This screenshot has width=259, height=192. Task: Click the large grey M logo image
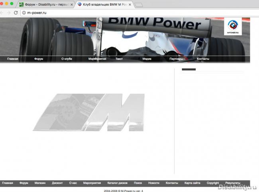pos(89,112)
